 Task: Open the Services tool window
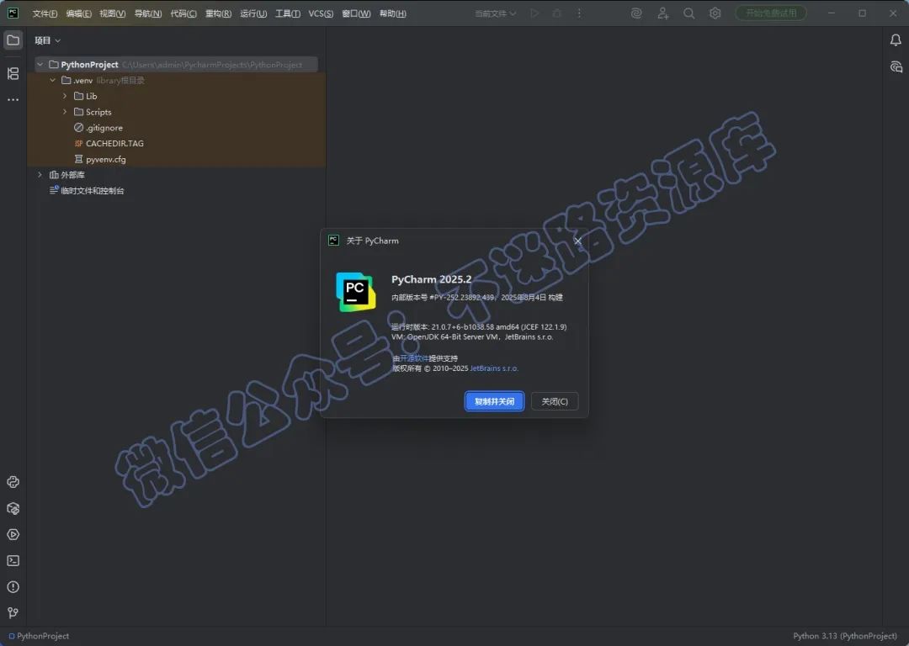[13, 535]
